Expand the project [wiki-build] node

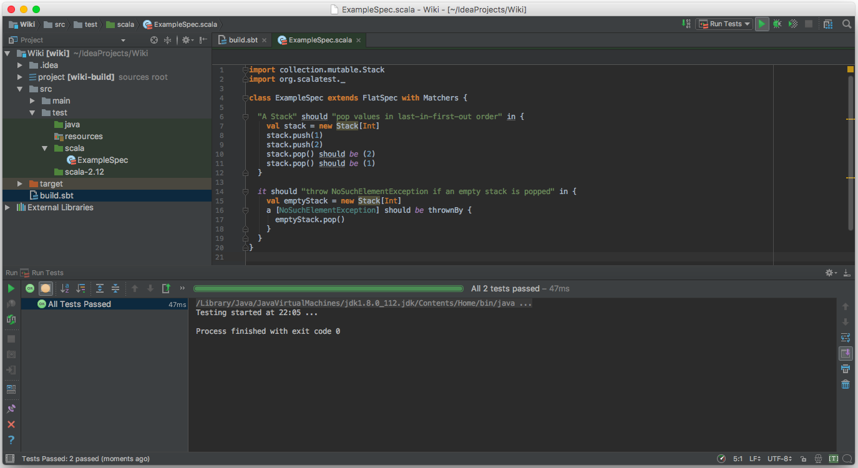coord(20,77)
